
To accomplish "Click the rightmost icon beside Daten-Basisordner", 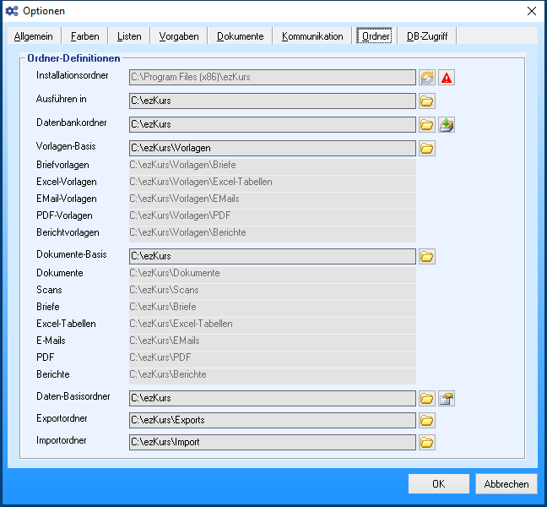I will (447, 398).
